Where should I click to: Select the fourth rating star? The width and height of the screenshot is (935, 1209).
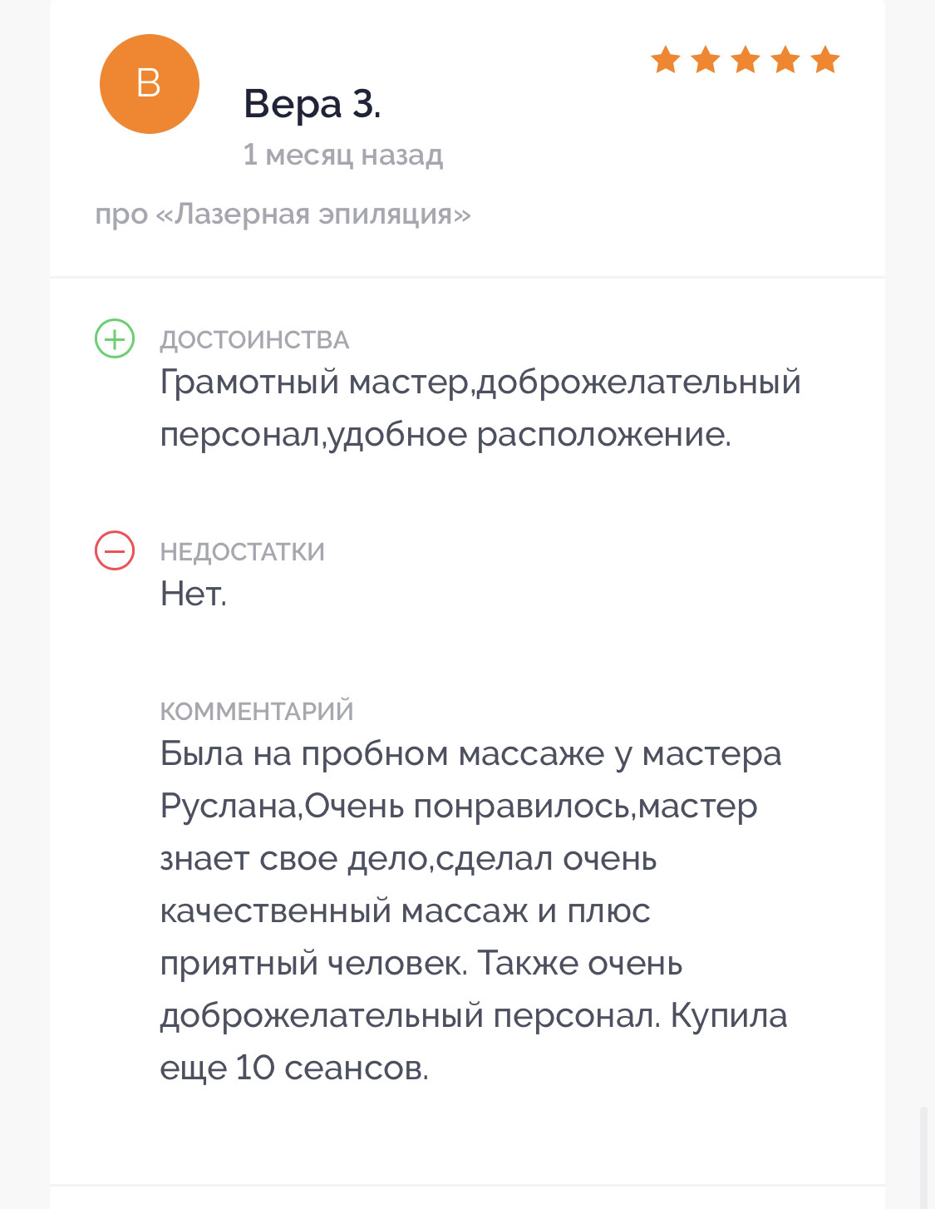[x=785, y=60]
